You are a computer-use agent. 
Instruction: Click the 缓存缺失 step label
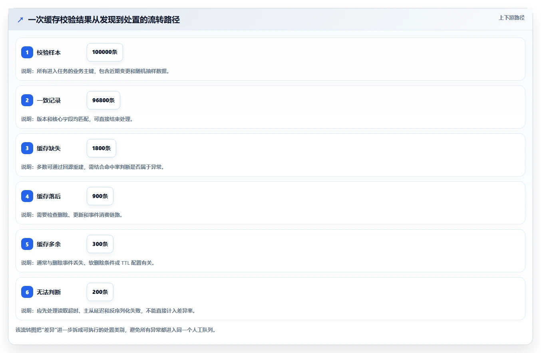(x=49, y=148)
